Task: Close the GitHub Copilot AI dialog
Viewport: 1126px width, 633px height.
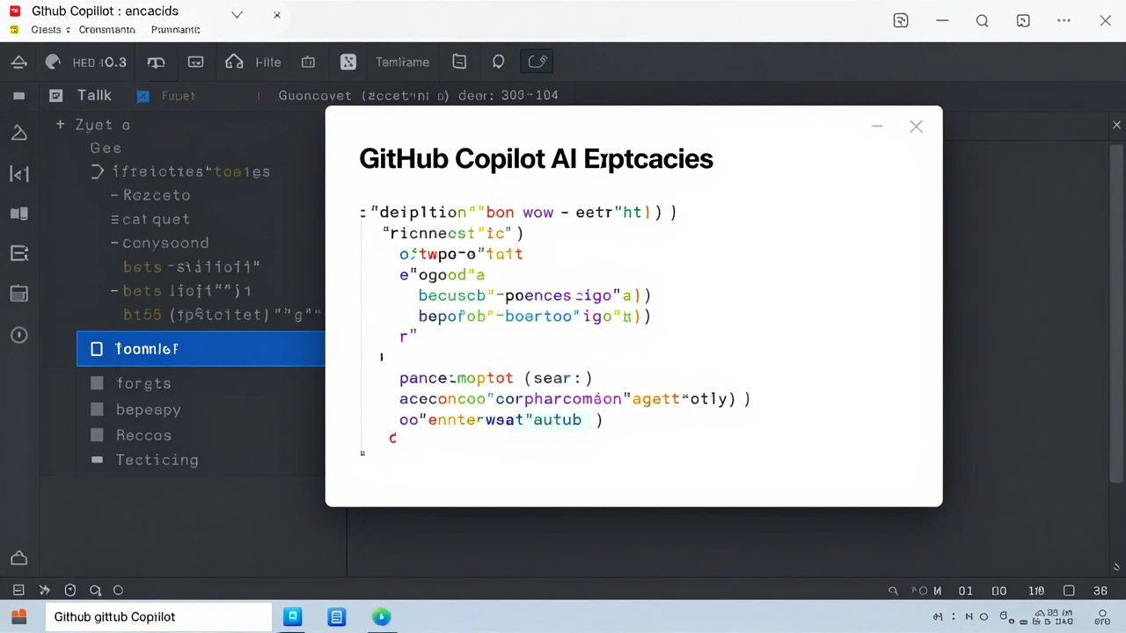Action: tap(916, 127)
